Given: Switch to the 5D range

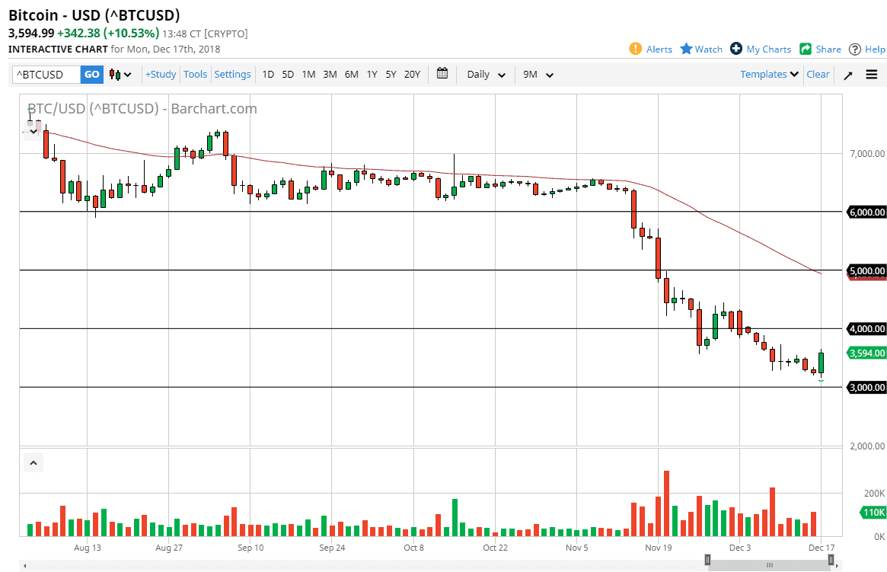Looking at the screenshot, I should [287, 74].
